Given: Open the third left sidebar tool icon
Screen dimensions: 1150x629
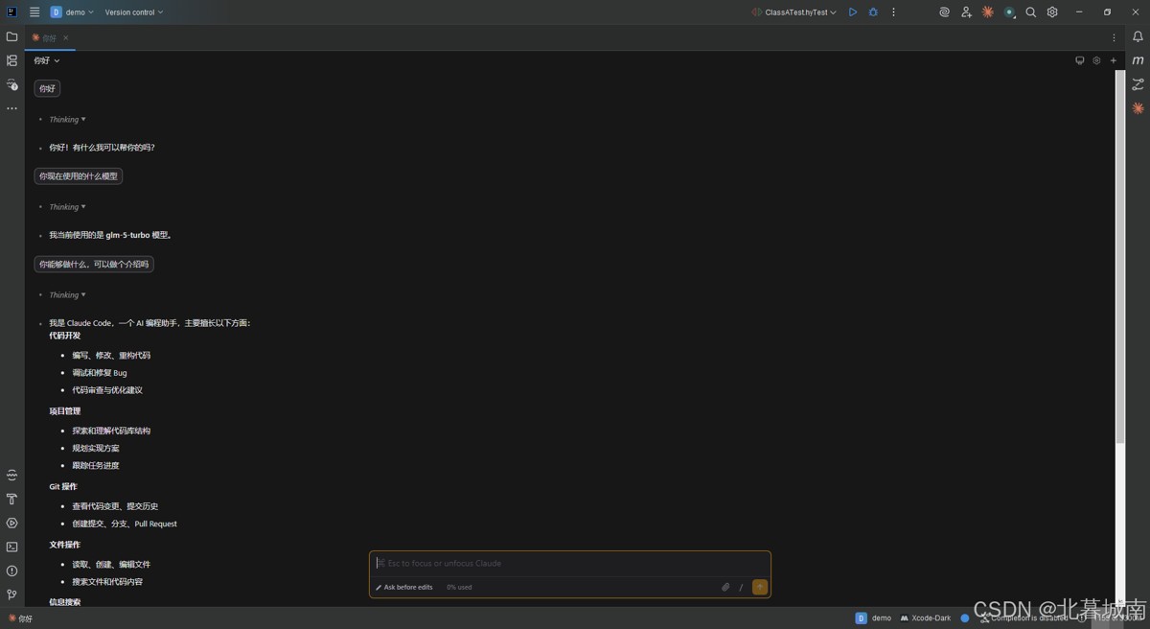Looking at the screenshot, I should (x=11, y=84).
